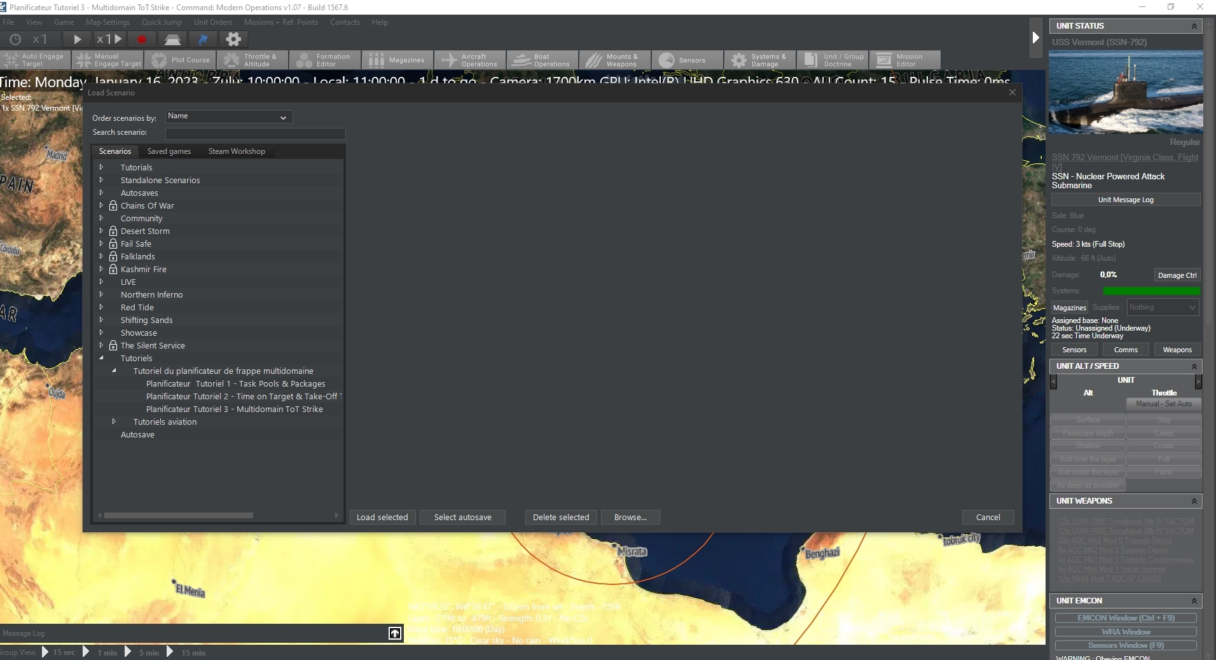The height and width of the screenshot is (660, 1216).
Task: Expand the Tutorials folder
Action: pos(101,167)
